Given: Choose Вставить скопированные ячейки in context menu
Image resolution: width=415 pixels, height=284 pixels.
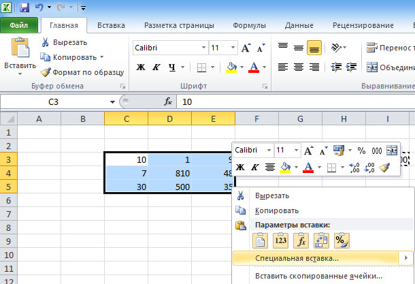Looking at the screenshot, I should 323,276.
